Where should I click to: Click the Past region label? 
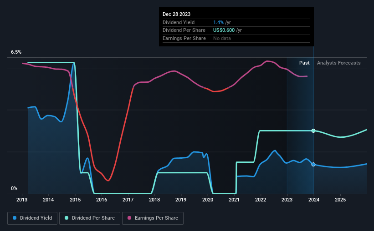click(304, 63)
